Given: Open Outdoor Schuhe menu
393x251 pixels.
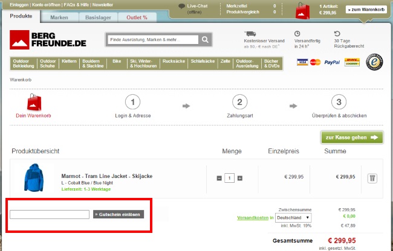Looking at the screenshot, I should tap(48, 63).
